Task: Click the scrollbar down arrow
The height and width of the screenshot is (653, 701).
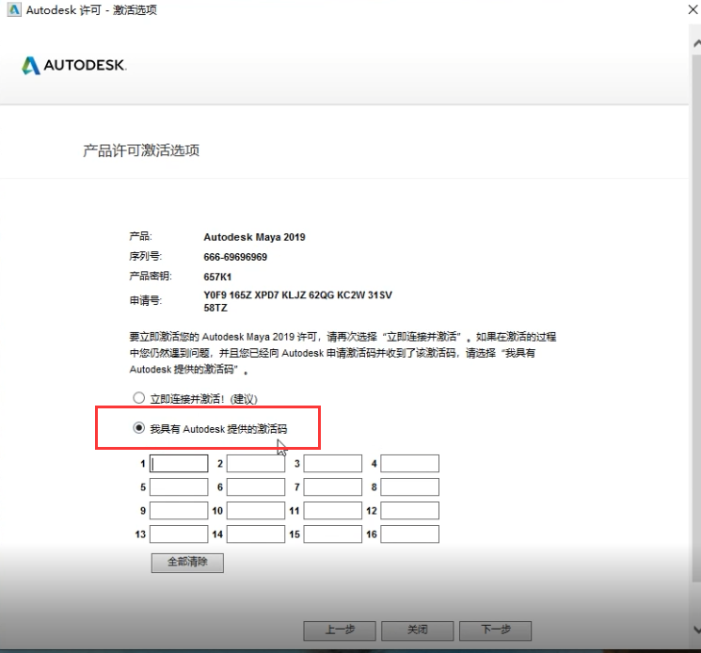Action: [x=697, y=629]
